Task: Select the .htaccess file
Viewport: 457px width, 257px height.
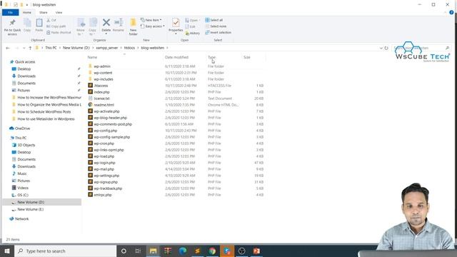Action: point(101,86)
